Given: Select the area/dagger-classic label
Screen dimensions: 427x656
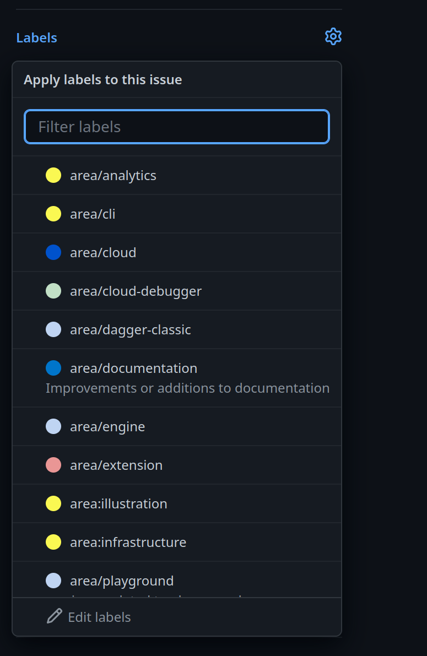Looking at the screenshot, I should click(x=177, y=330).
